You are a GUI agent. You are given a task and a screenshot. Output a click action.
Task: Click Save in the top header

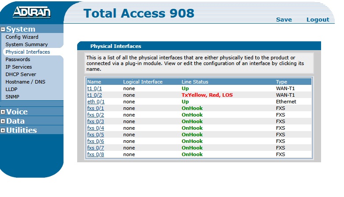tap(284, 20)
